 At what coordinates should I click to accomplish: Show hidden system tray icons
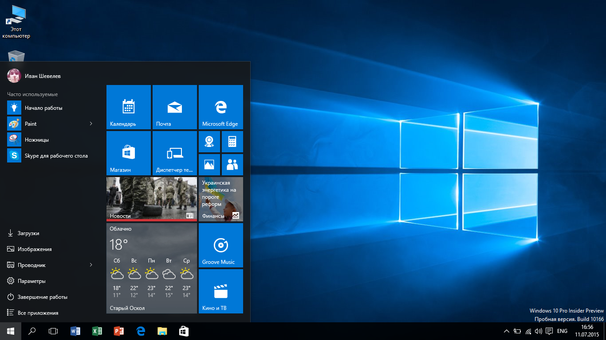[507, 331]
